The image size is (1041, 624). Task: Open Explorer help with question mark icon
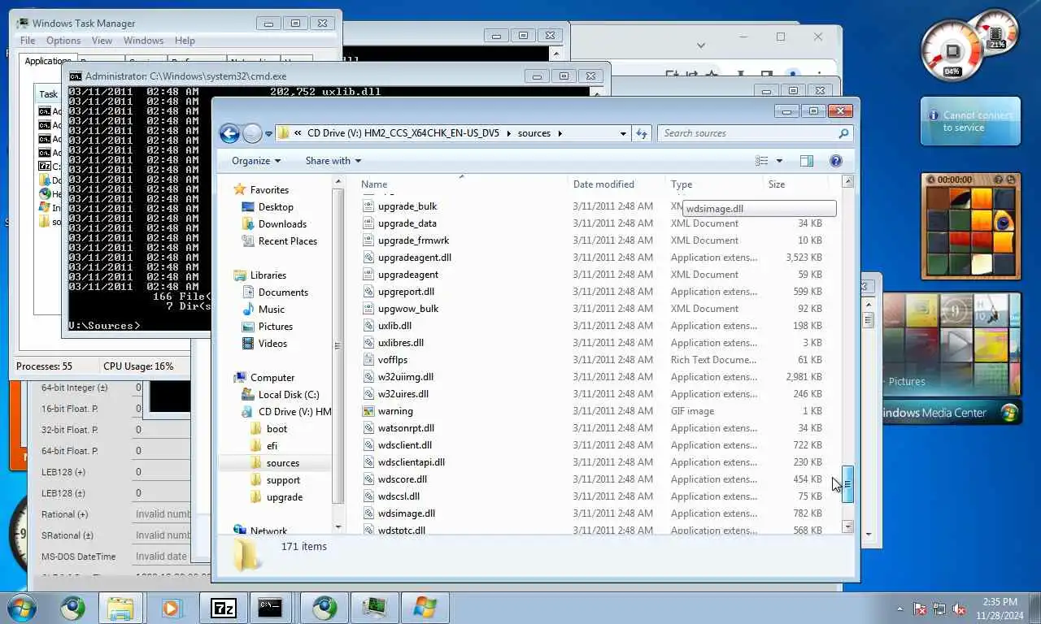pos(835,161)
